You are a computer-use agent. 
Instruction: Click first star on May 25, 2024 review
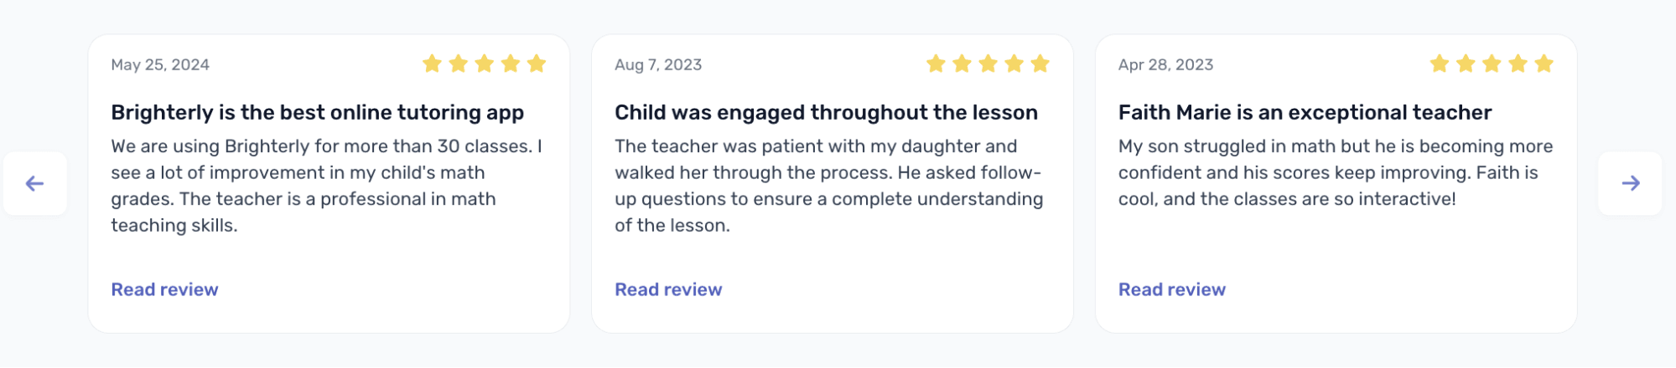(432, 64)
